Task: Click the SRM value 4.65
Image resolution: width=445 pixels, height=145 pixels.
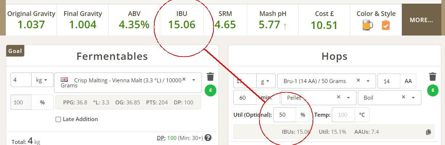Action: pyautogui.click(x=225, y=25)
